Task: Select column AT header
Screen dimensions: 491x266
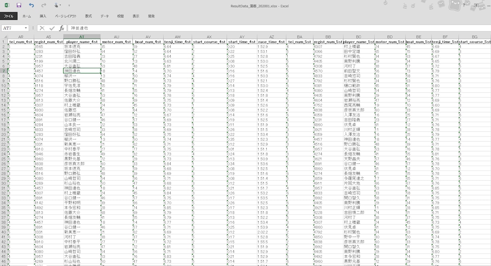Action: 82,37
